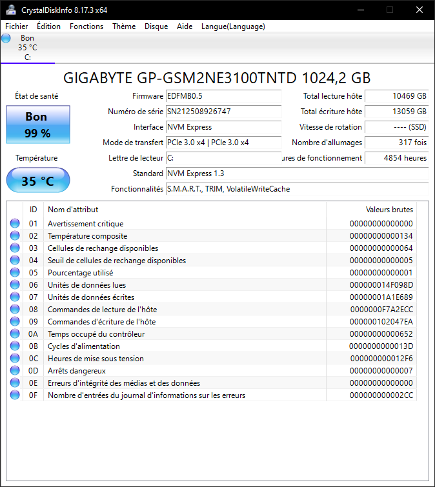Click status icon for Nombre d'entrées du journal
The image size is (435, 487).
pos(15,395)
